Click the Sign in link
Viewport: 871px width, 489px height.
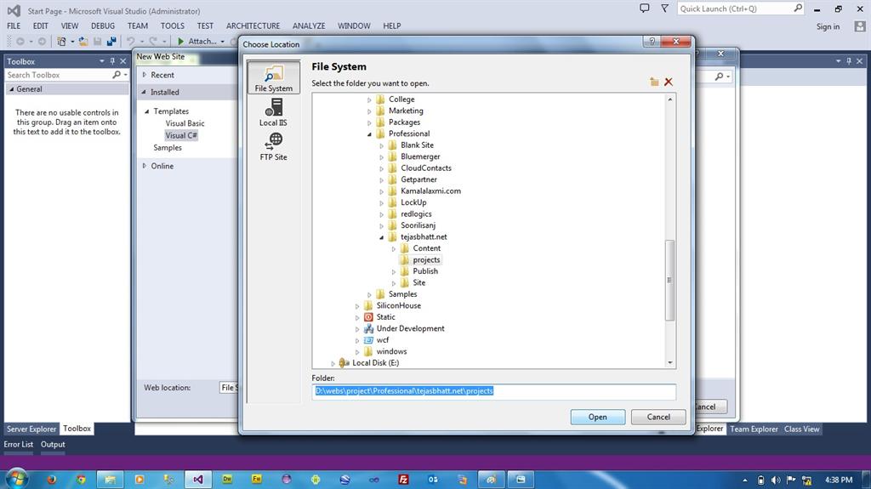click(x=828, y=26)
